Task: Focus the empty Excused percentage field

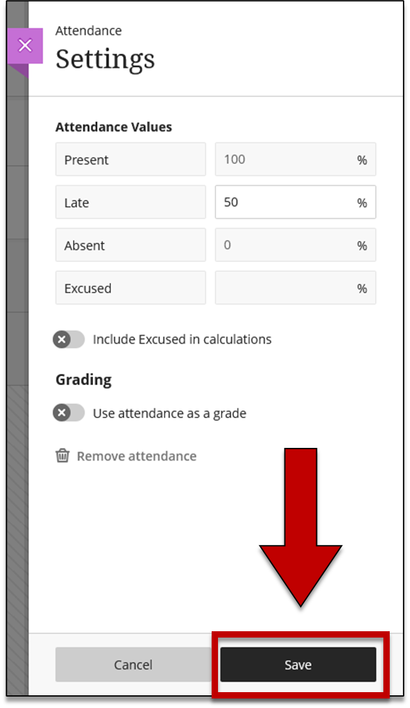Action: click(x=285, y=288)
